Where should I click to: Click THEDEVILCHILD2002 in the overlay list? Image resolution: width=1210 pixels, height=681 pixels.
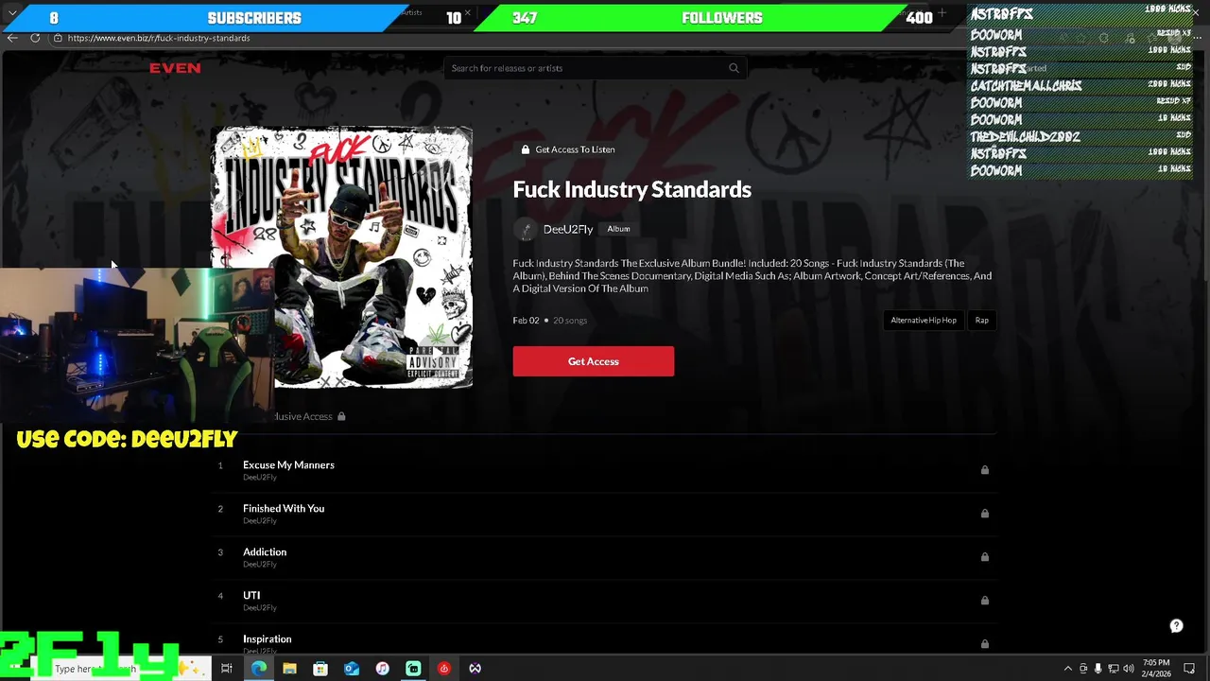click(x=1025, y=137)
